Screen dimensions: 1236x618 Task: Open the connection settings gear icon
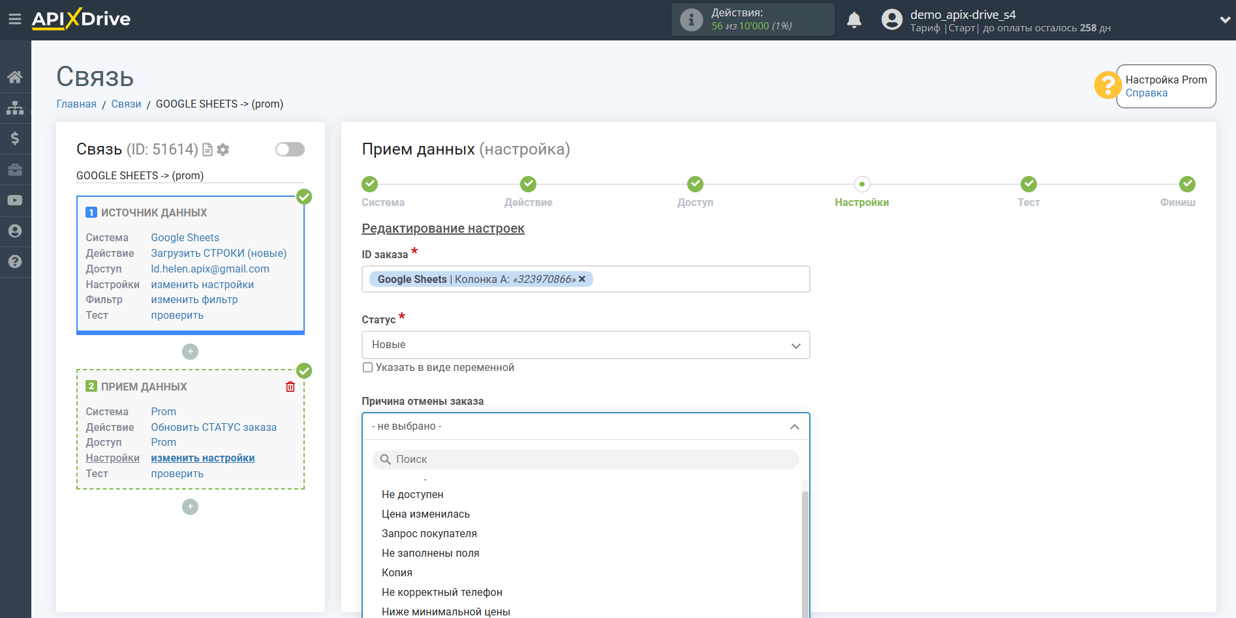(x=223, y=150)
